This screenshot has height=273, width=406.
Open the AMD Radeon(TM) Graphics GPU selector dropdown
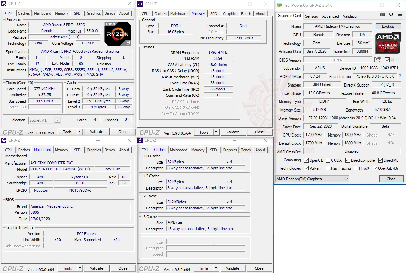pos(312,179)
